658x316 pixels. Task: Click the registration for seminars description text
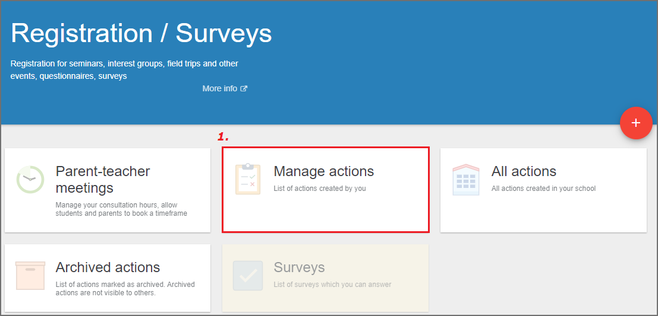(x=124, y=70)
